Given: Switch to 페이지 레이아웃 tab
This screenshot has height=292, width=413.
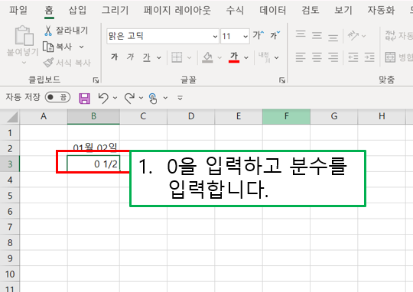Looking at the screenshot, I should point(177,10).
